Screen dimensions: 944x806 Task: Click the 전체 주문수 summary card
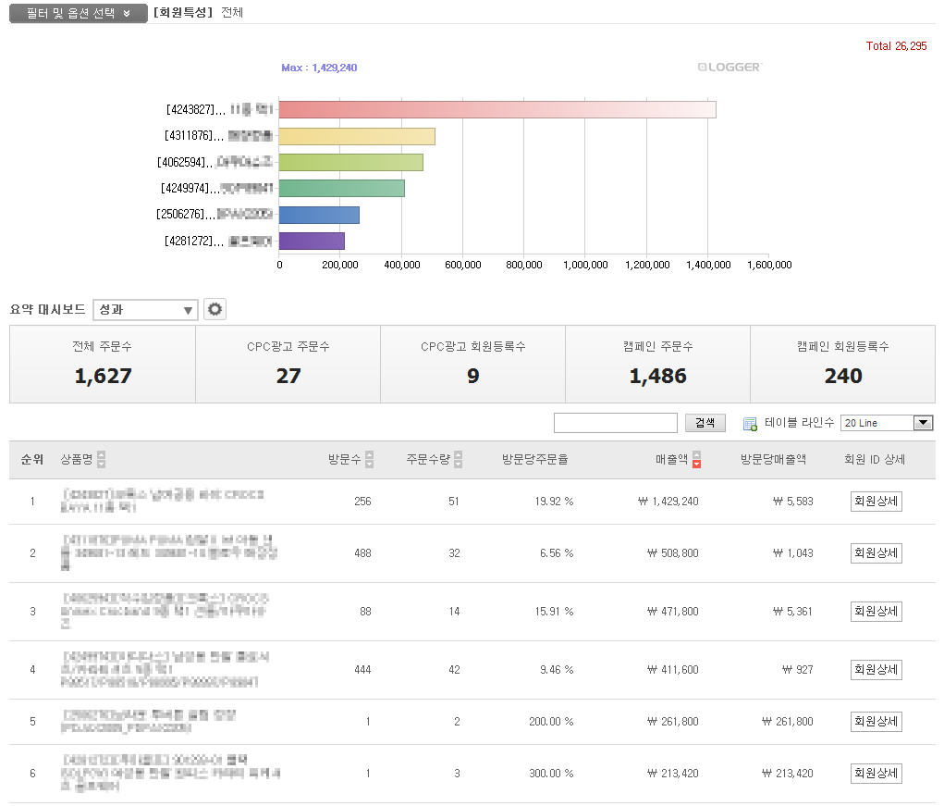103,364
